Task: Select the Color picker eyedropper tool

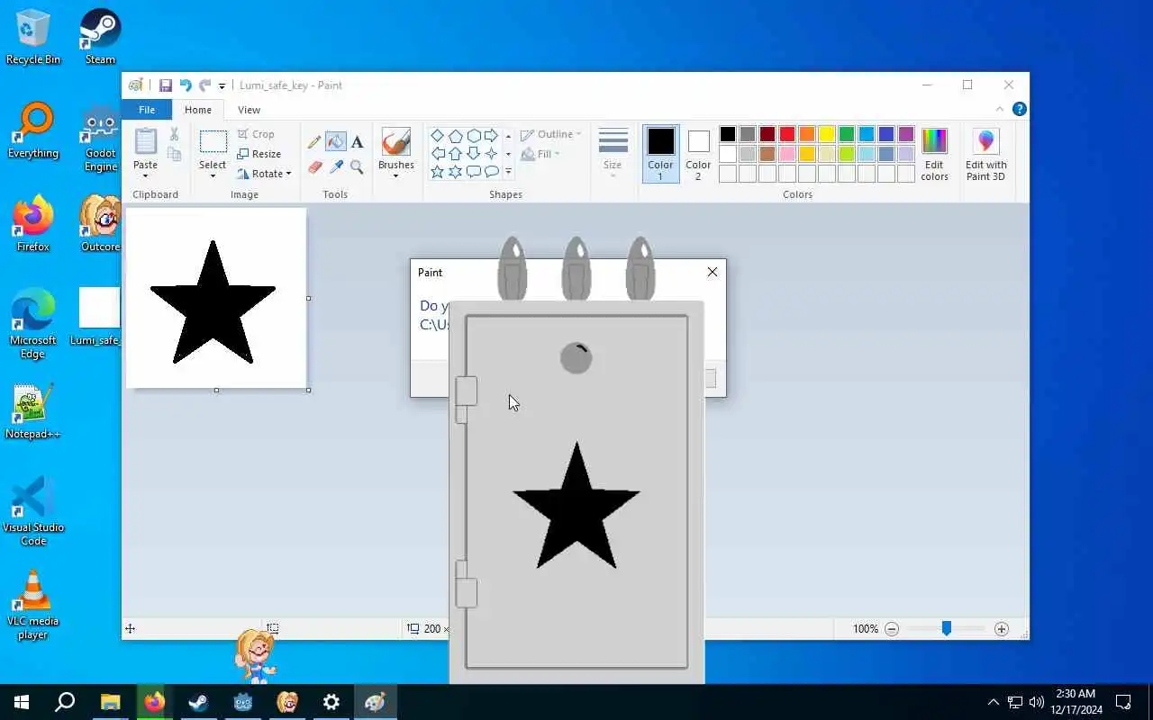Action: [336, 166]
